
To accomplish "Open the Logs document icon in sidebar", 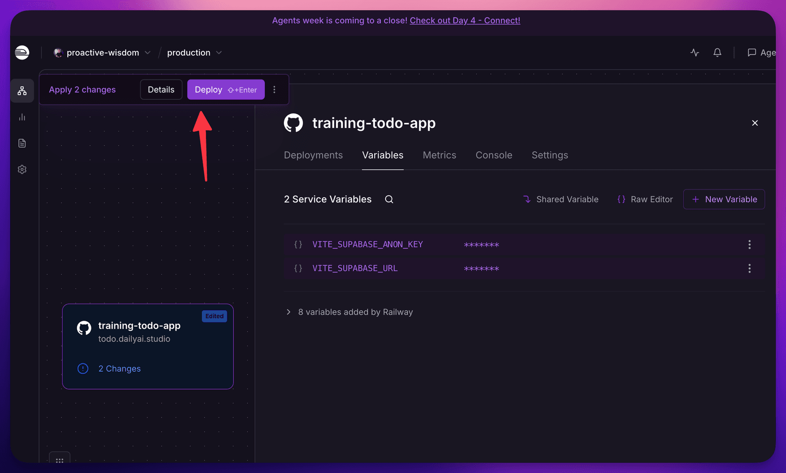I will coord(22,143).
